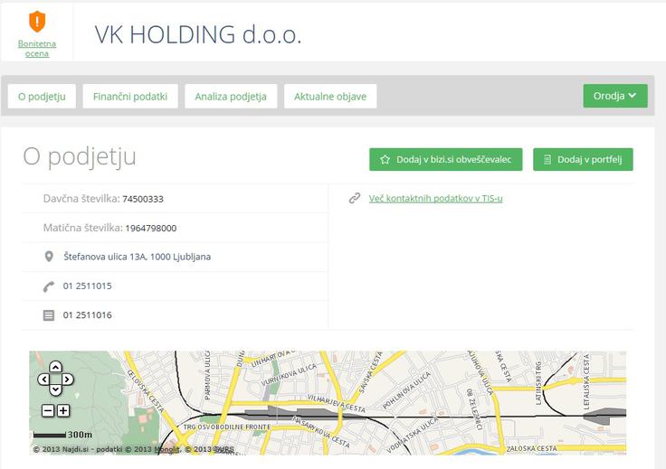The image size is (666, 469).
Task: Pan the map up
Action: pos(55,366)
